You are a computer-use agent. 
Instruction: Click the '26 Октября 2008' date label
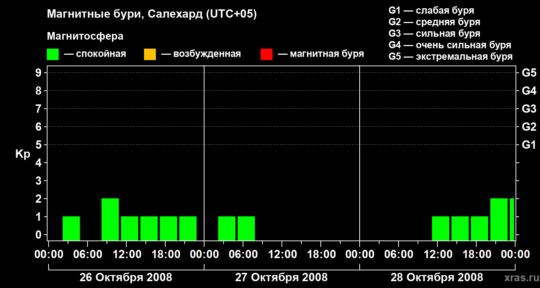click(126, 277)
